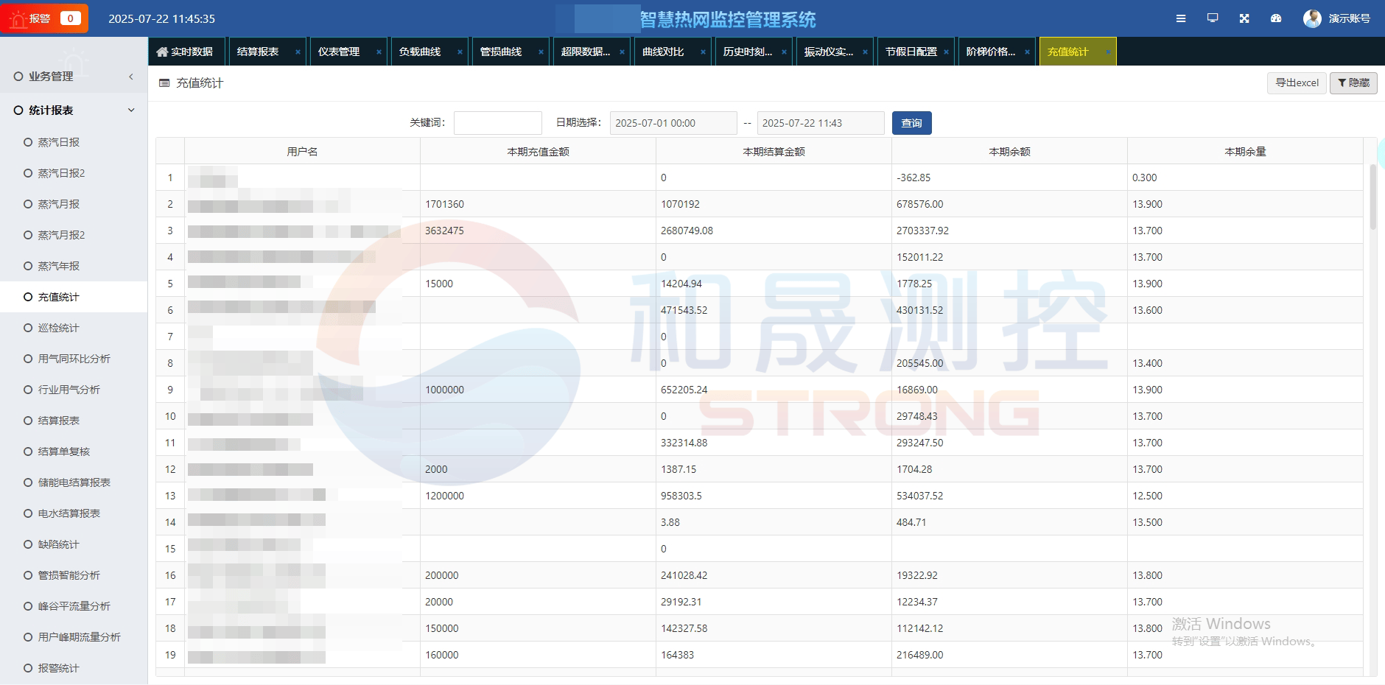Go to 实时数据 home tab
The image size is (1385, 685).
pyautogui.click(x=185, y=52)
